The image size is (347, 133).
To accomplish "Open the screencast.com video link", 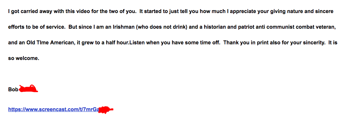I will click(x=52, y=110).
